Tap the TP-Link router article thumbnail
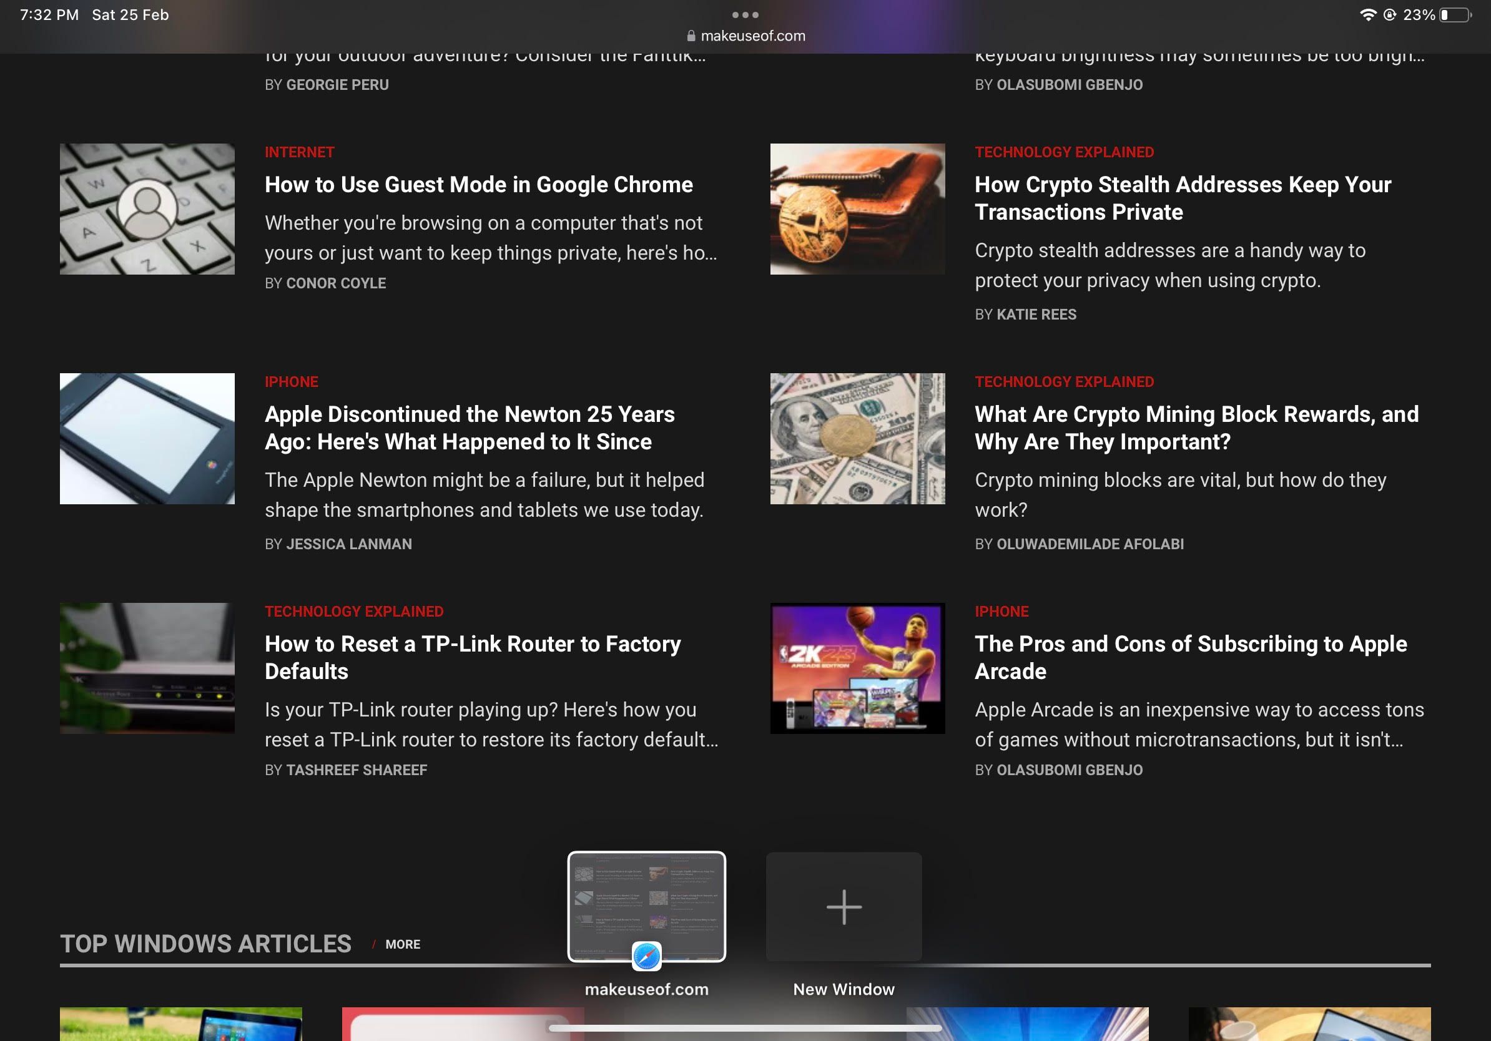This screenshot has width=1491, height=1041. pyautogui.click(x=147, y=668)
